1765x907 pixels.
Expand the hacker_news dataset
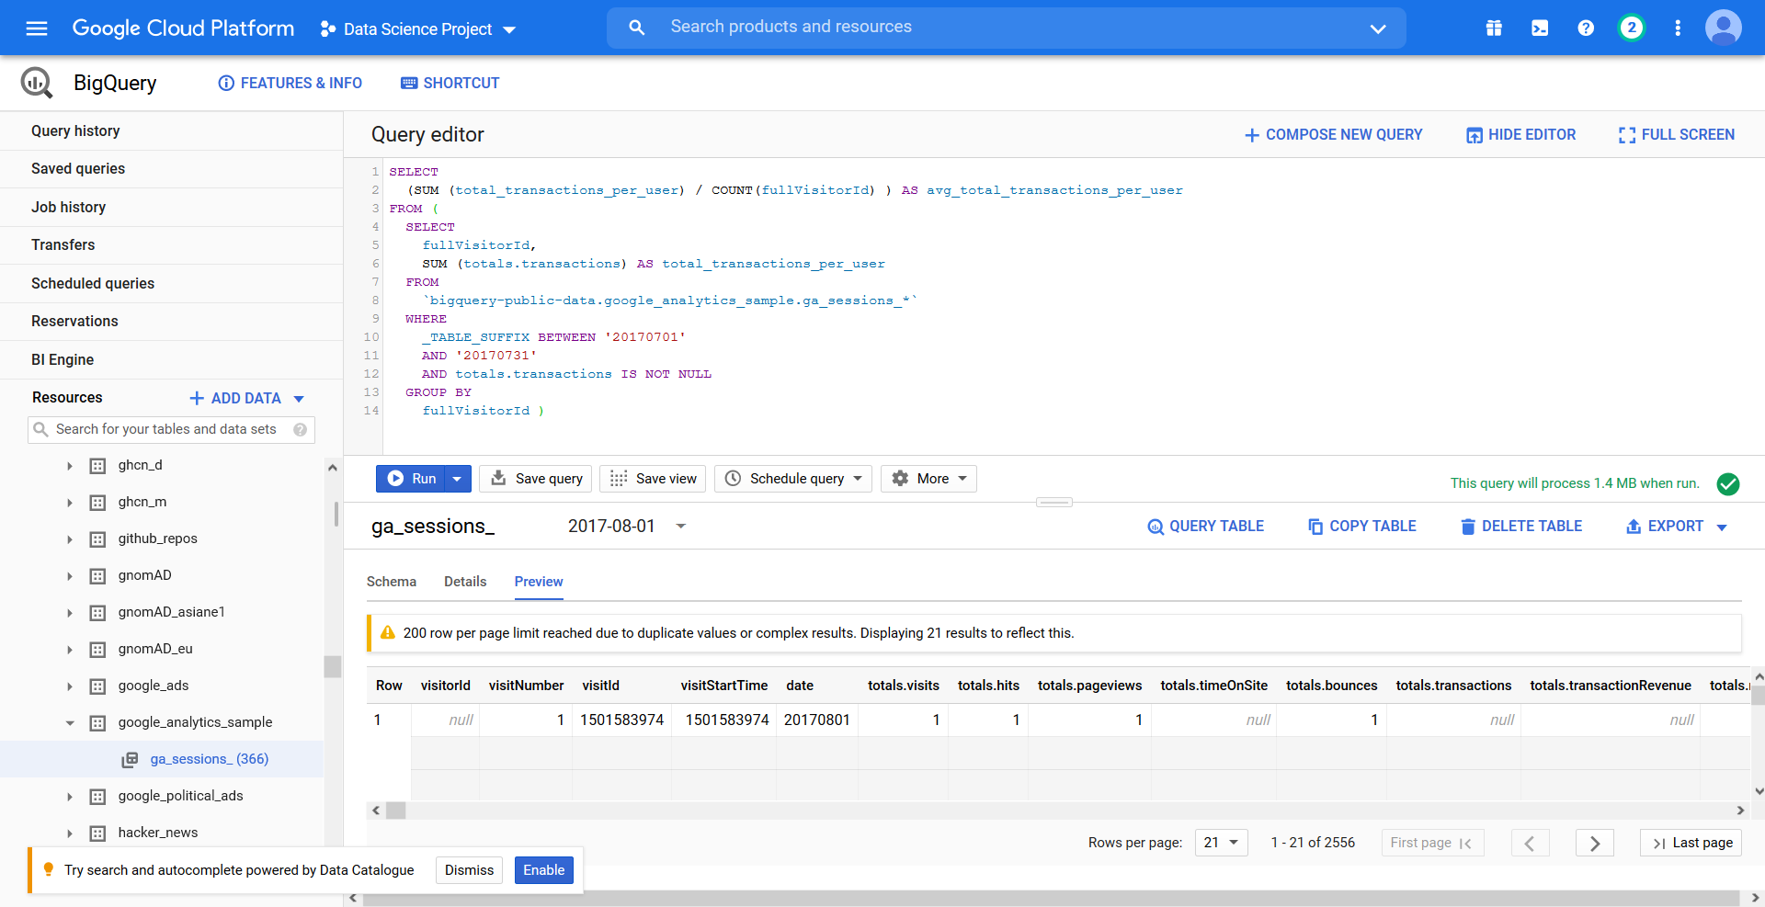(70, 833)
